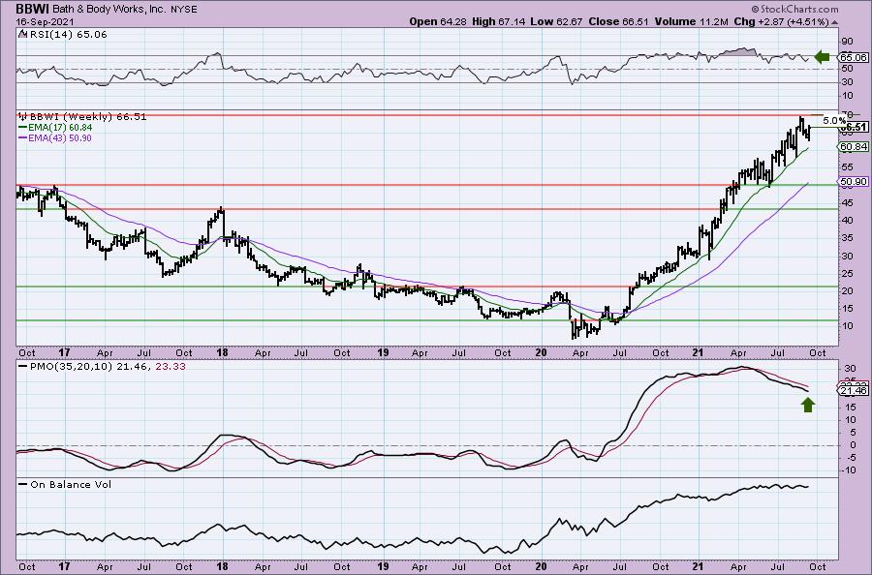Click the BBWI ticker symbol in header

[32, 9]
